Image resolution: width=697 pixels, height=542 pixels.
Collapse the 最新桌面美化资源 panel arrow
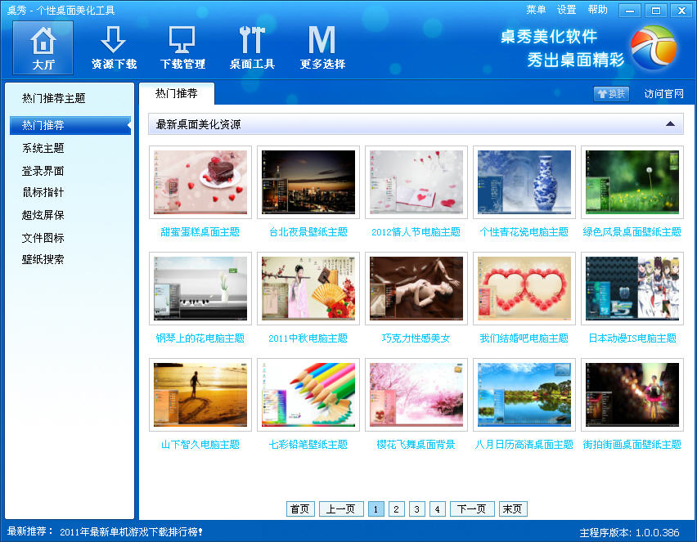(x=671, y=124)
